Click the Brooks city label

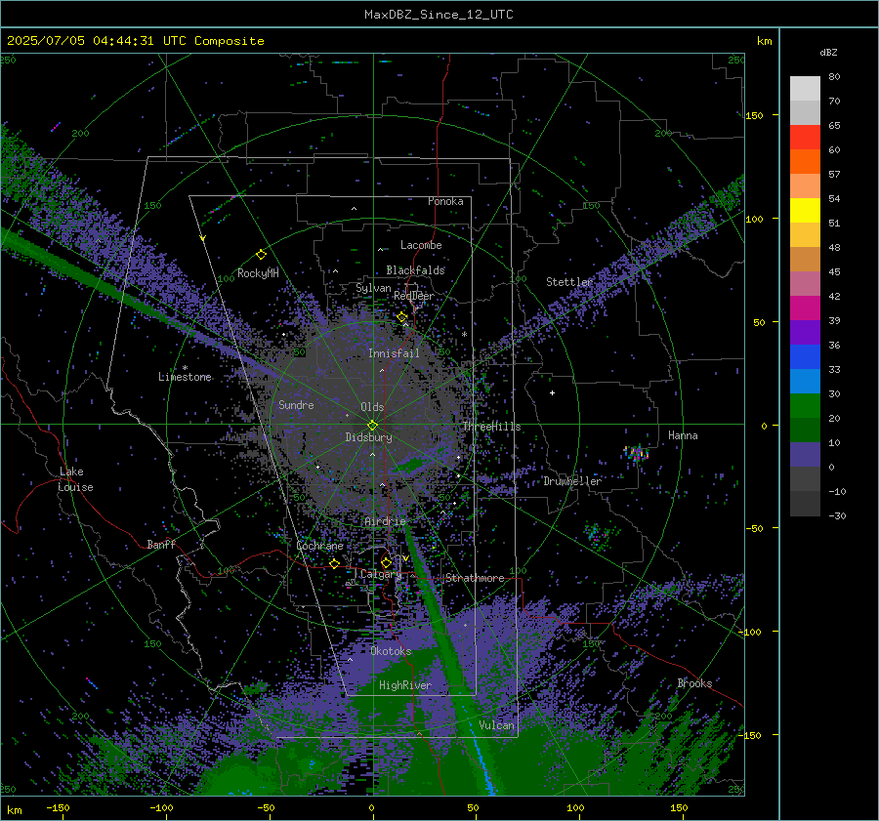pyautogui.click(x=694, y=683)
